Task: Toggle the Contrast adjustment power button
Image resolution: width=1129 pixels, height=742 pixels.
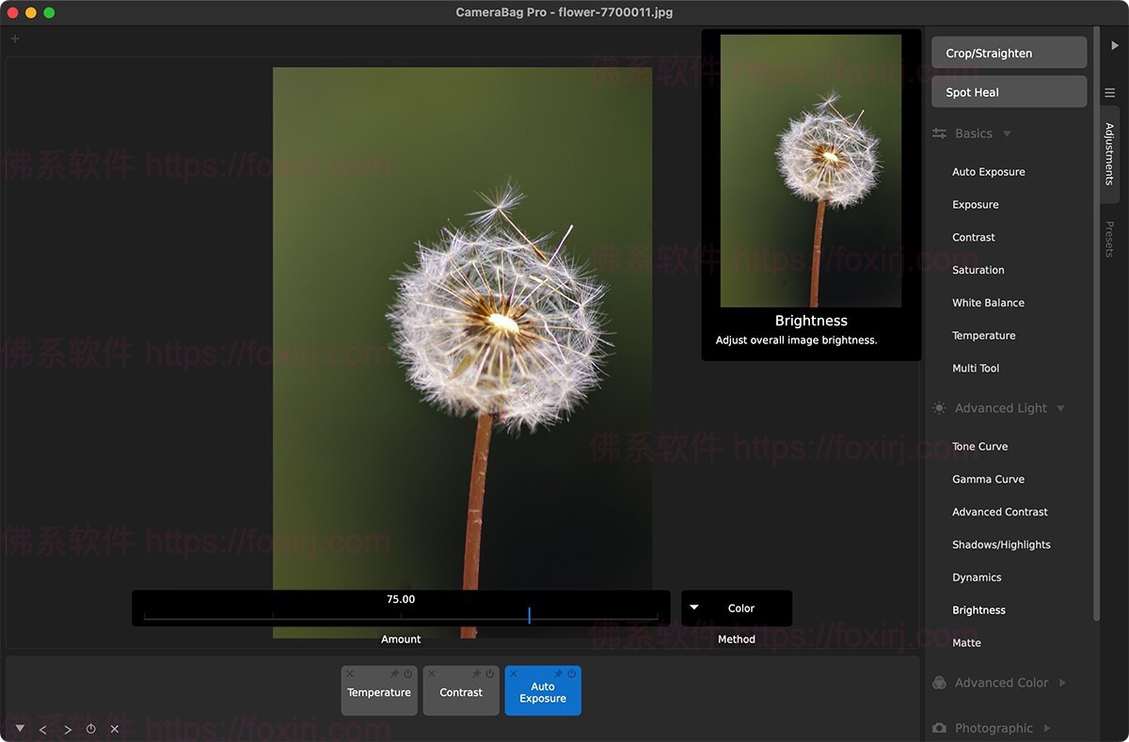Action: tap(490, 673)
